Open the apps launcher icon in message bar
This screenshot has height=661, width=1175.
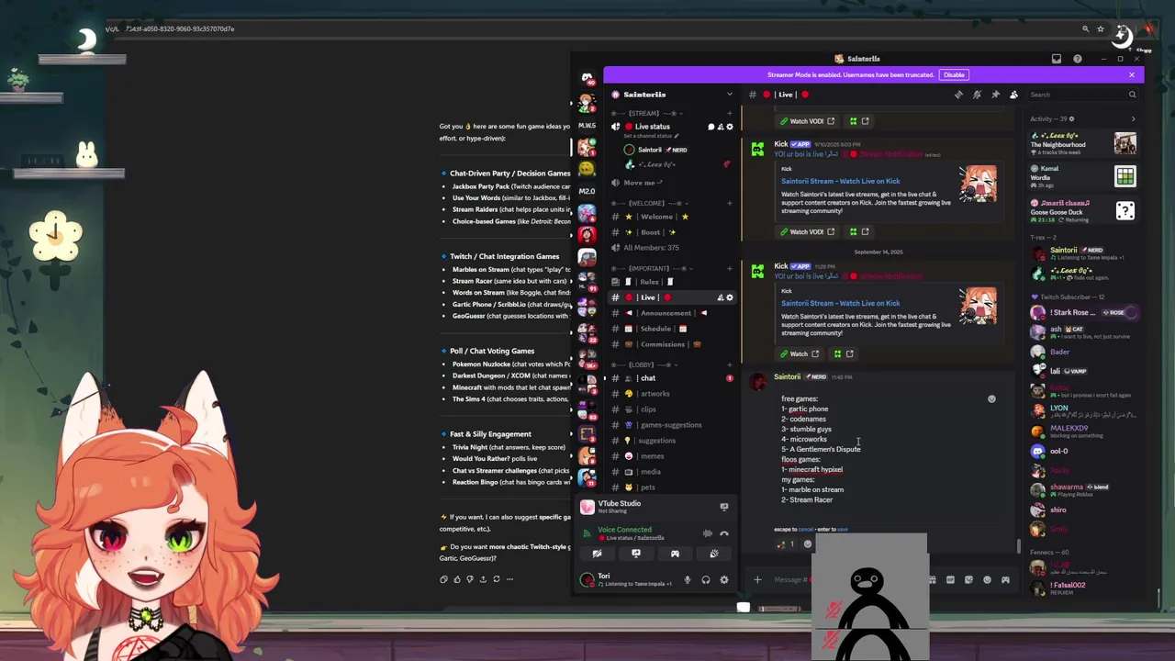pyautogui.click(x=1005, y=579)
